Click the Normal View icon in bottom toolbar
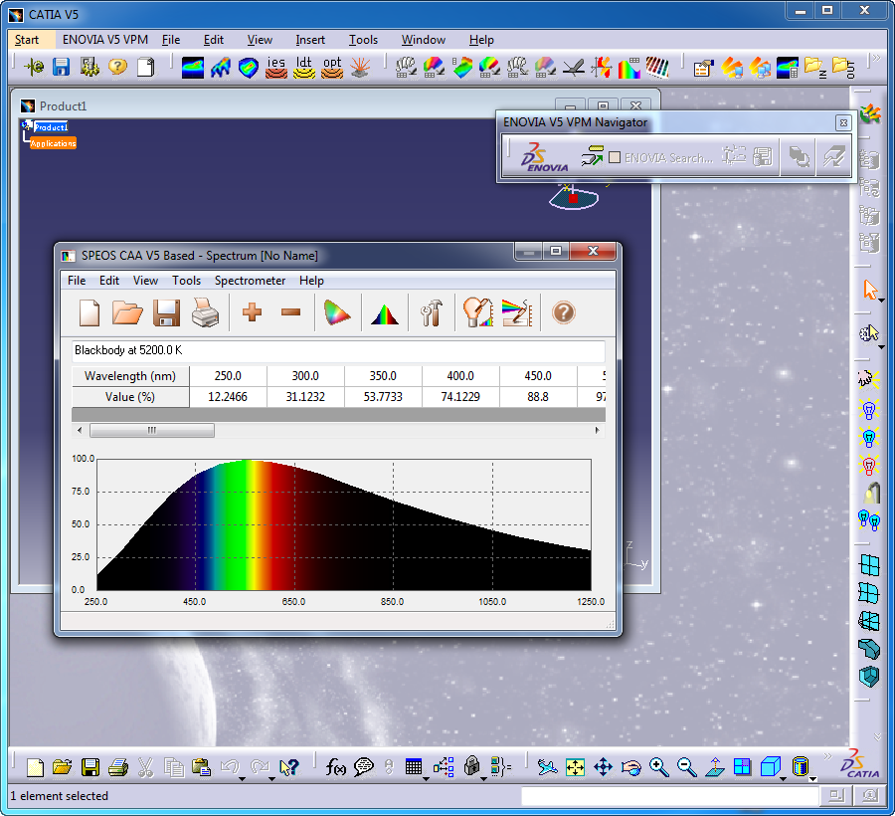 pos(715,767)
